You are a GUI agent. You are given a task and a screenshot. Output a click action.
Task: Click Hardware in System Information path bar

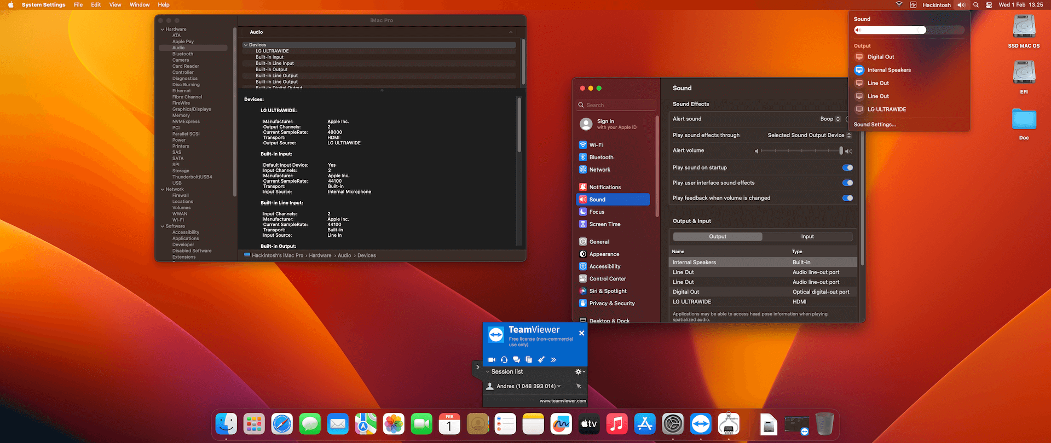click(x=320, y=255)
